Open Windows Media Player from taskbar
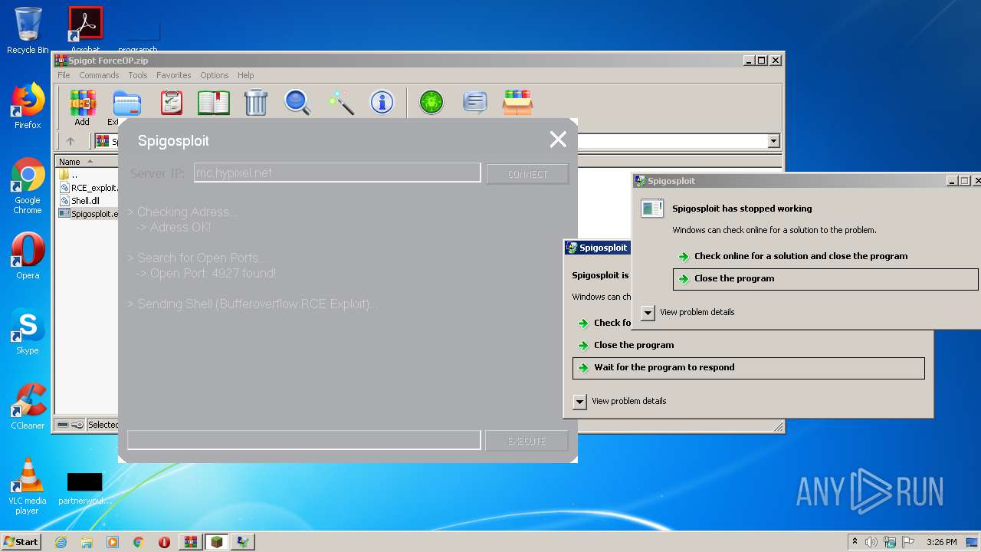Screen dimensions: 981x552 (113, 542)
